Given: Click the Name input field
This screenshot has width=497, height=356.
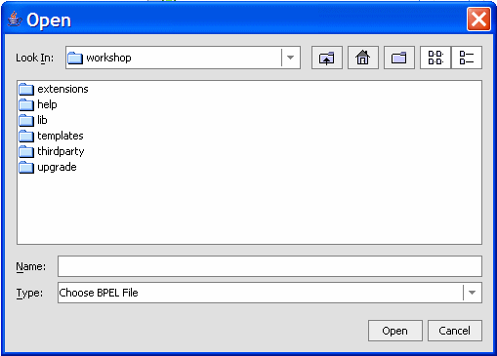Looking at the screenshot, I should tap(269, 266).
